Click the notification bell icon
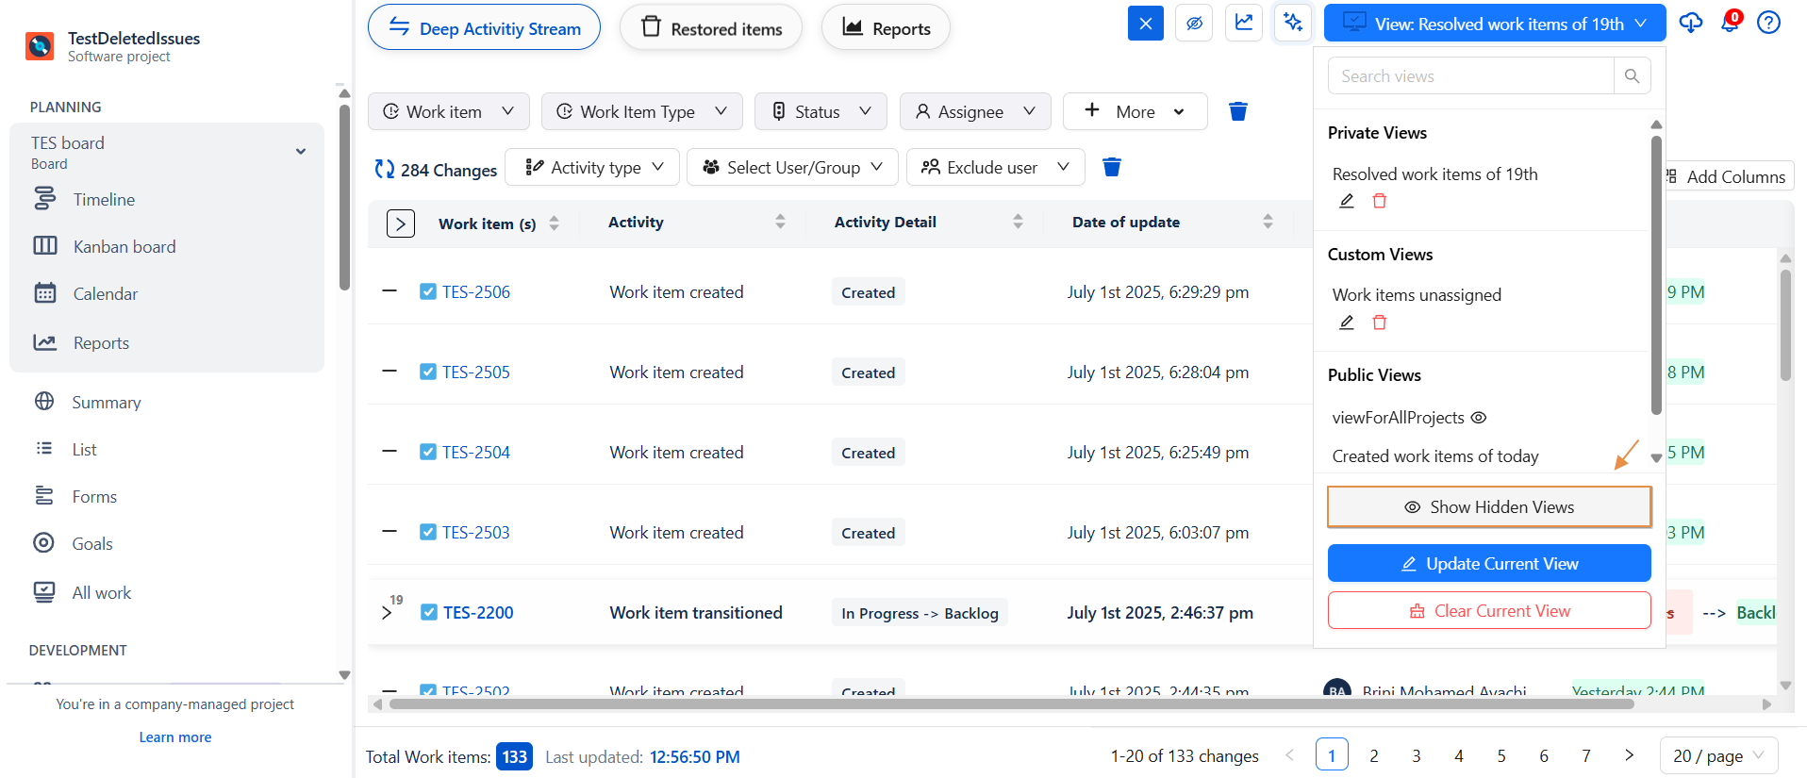Screen dimensions: 1807x778 (x=1730, y=24)
